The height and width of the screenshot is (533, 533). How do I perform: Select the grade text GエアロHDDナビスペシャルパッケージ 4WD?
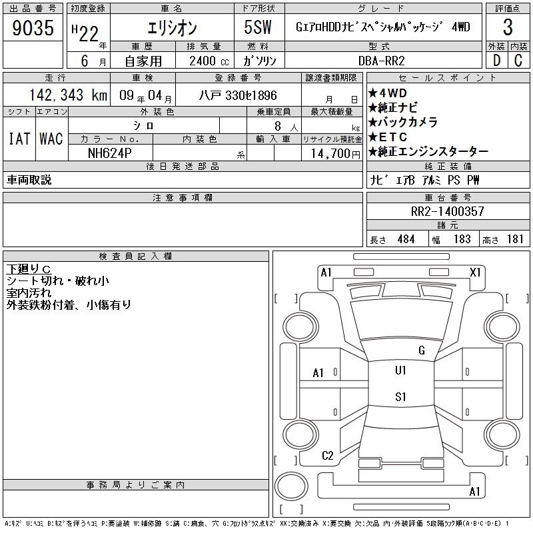click(x=383, y=27)
